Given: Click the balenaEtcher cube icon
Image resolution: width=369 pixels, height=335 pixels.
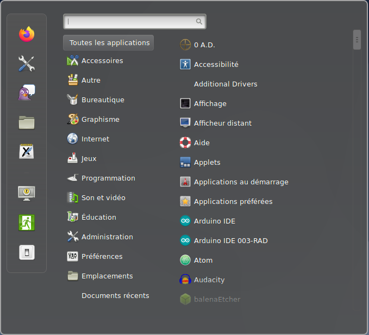Looking at the screenshot, I should (x=185, y=299).
